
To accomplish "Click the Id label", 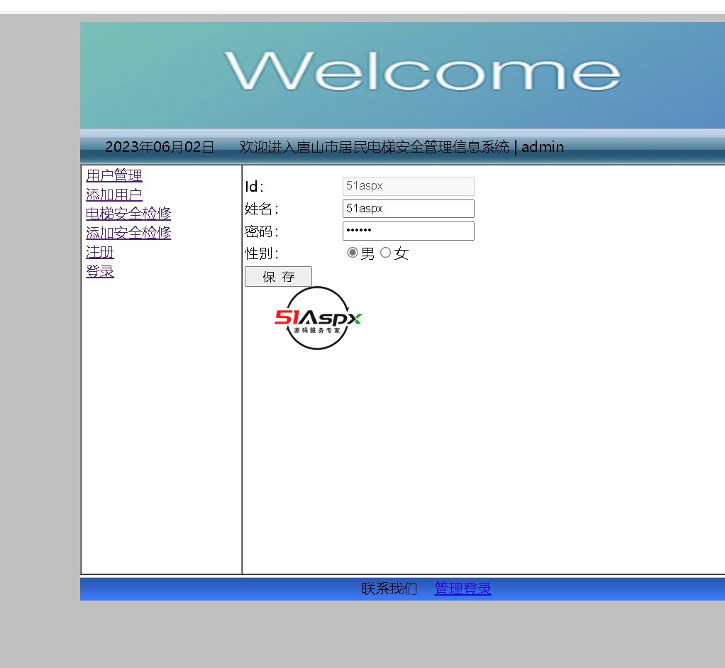I will point(254,187).
